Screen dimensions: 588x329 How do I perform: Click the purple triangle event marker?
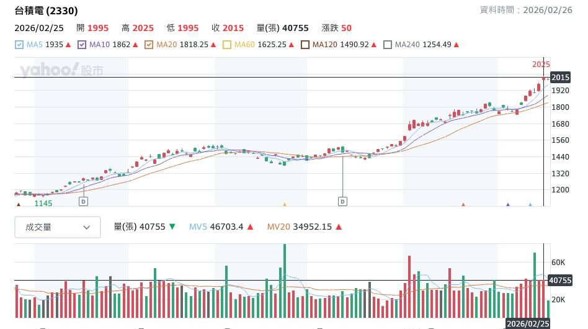point(508,204)
